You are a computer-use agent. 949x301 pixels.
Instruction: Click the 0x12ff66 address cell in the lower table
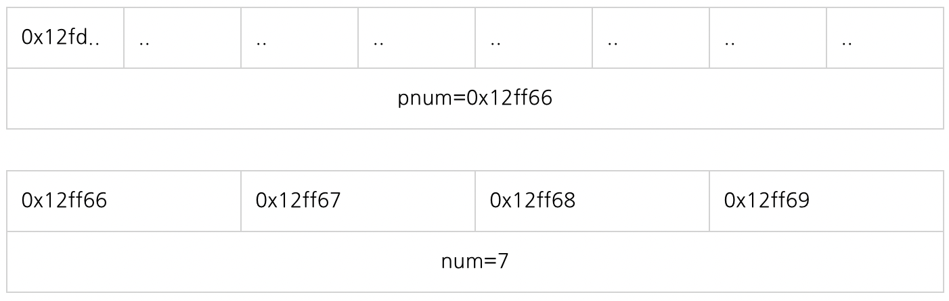(124, 201)
